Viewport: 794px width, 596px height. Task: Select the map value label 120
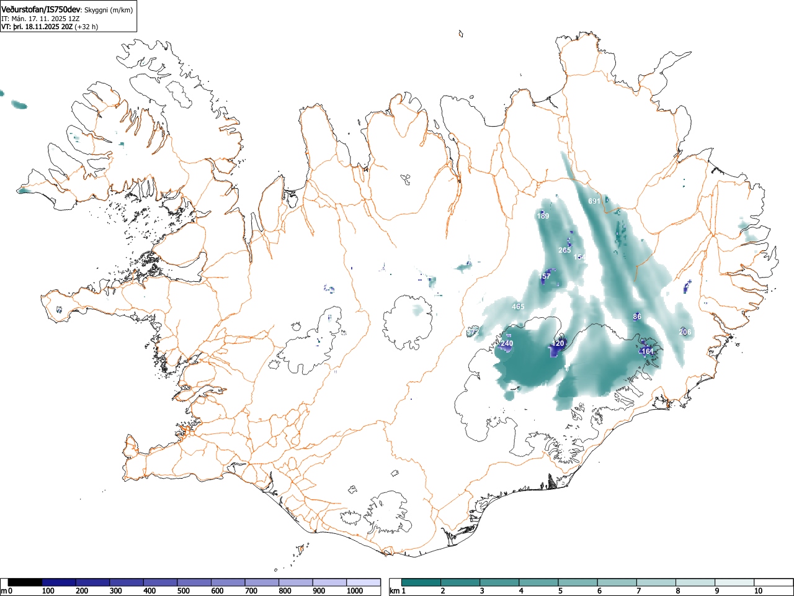click(558, 343)
